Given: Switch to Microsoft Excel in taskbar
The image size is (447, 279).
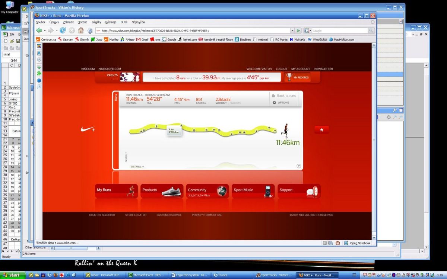Looking at the screenshot, I should tap(148, 275).
